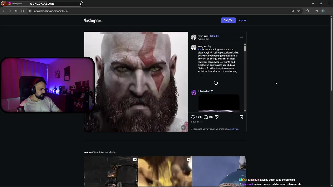The height and width of the screenshot is (187, 333).
Task: Open browser profile avatar
Action: 323,11
